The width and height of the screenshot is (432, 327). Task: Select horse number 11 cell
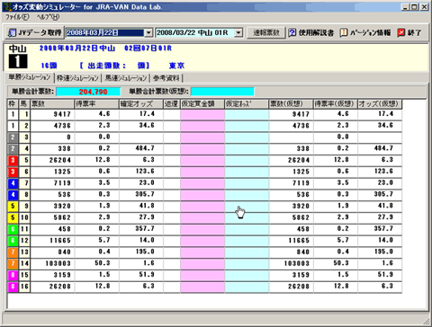point(24,229)
